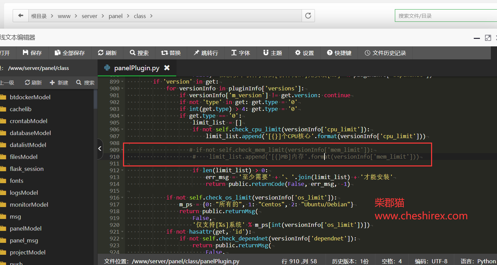Viewport: 497px width, 265px height.
Task: Fold code at line 916
Action: coord(122,198)
